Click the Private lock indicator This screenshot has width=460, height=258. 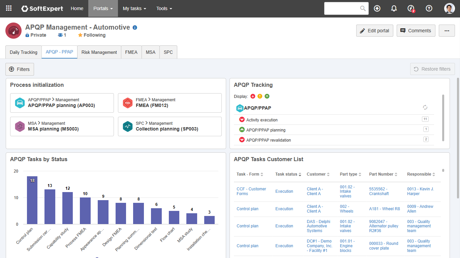36,35
